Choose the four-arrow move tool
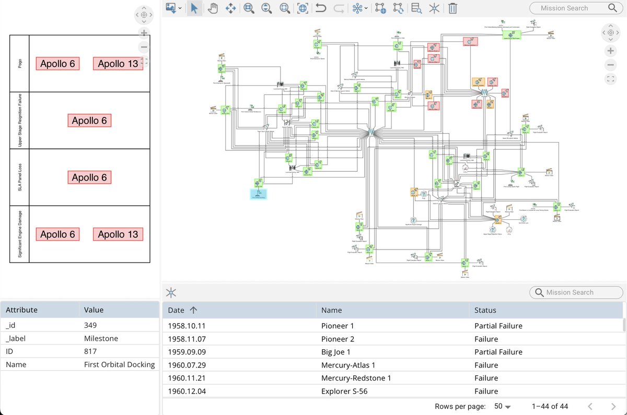The width and height of the screenshot is (627, 415). point(230,8)
